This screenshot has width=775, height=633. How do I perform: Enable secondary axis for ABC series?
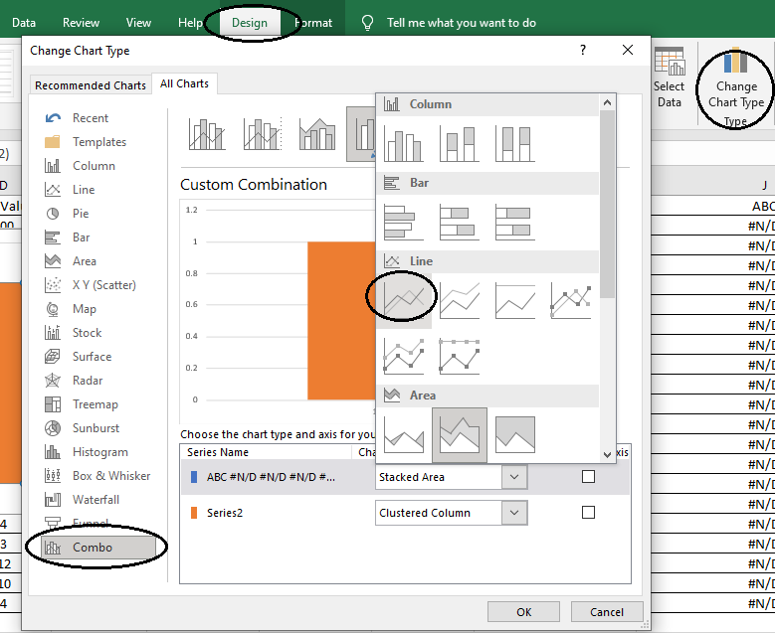pos(588,476)
